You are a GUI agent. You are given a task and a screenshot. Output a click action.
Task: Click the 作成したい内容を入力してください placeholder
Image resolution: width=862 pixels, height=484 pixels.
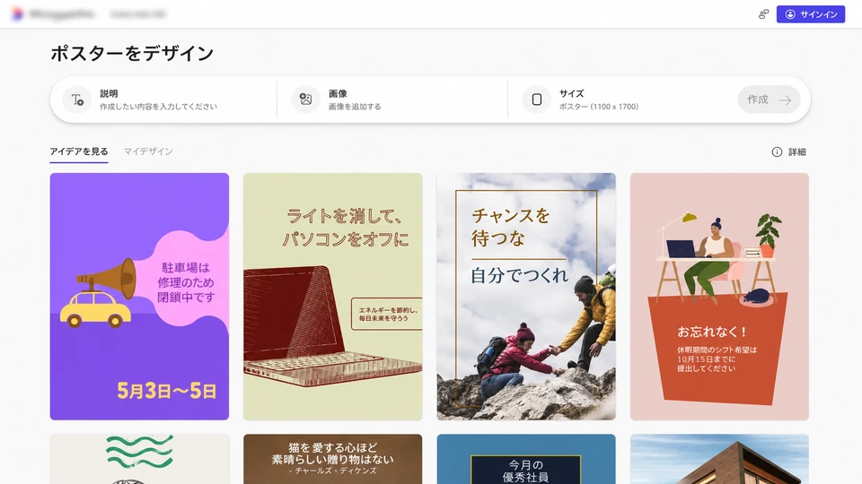click(x=158, y=107)
